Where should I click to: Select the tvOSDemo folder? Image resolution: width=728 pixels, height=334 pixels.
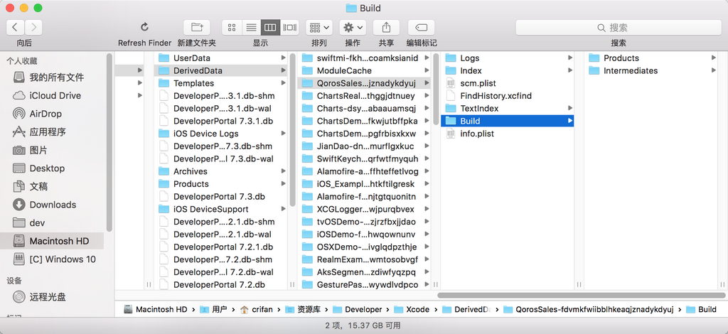pos(365,222)
